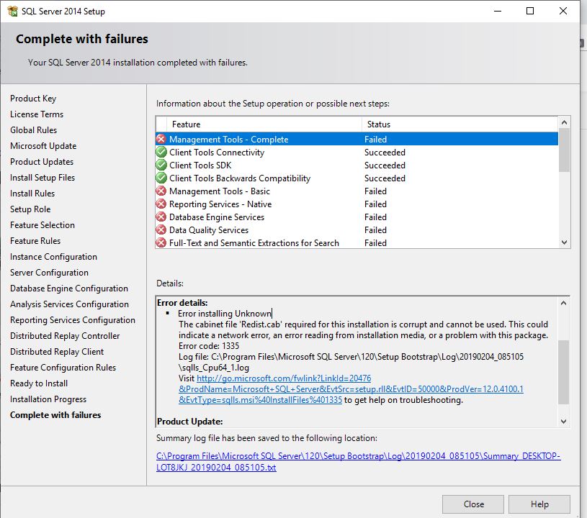Click the Details box scrollbar thumb
This screenshot has height=518, width=587.
tap(563, 372)
